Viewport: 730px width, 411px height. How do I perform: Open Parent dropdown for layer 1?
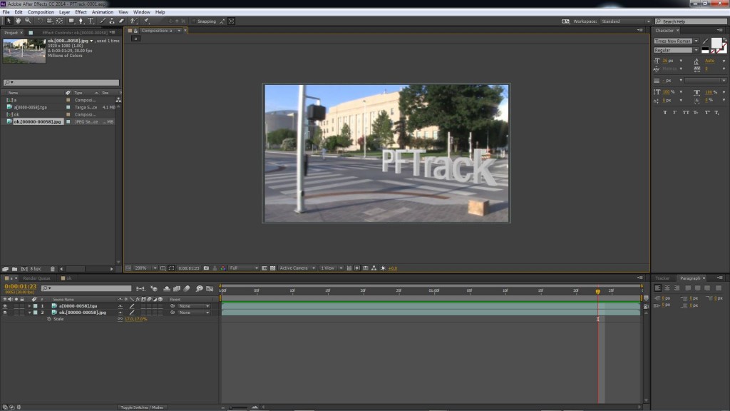pos(194,306)
